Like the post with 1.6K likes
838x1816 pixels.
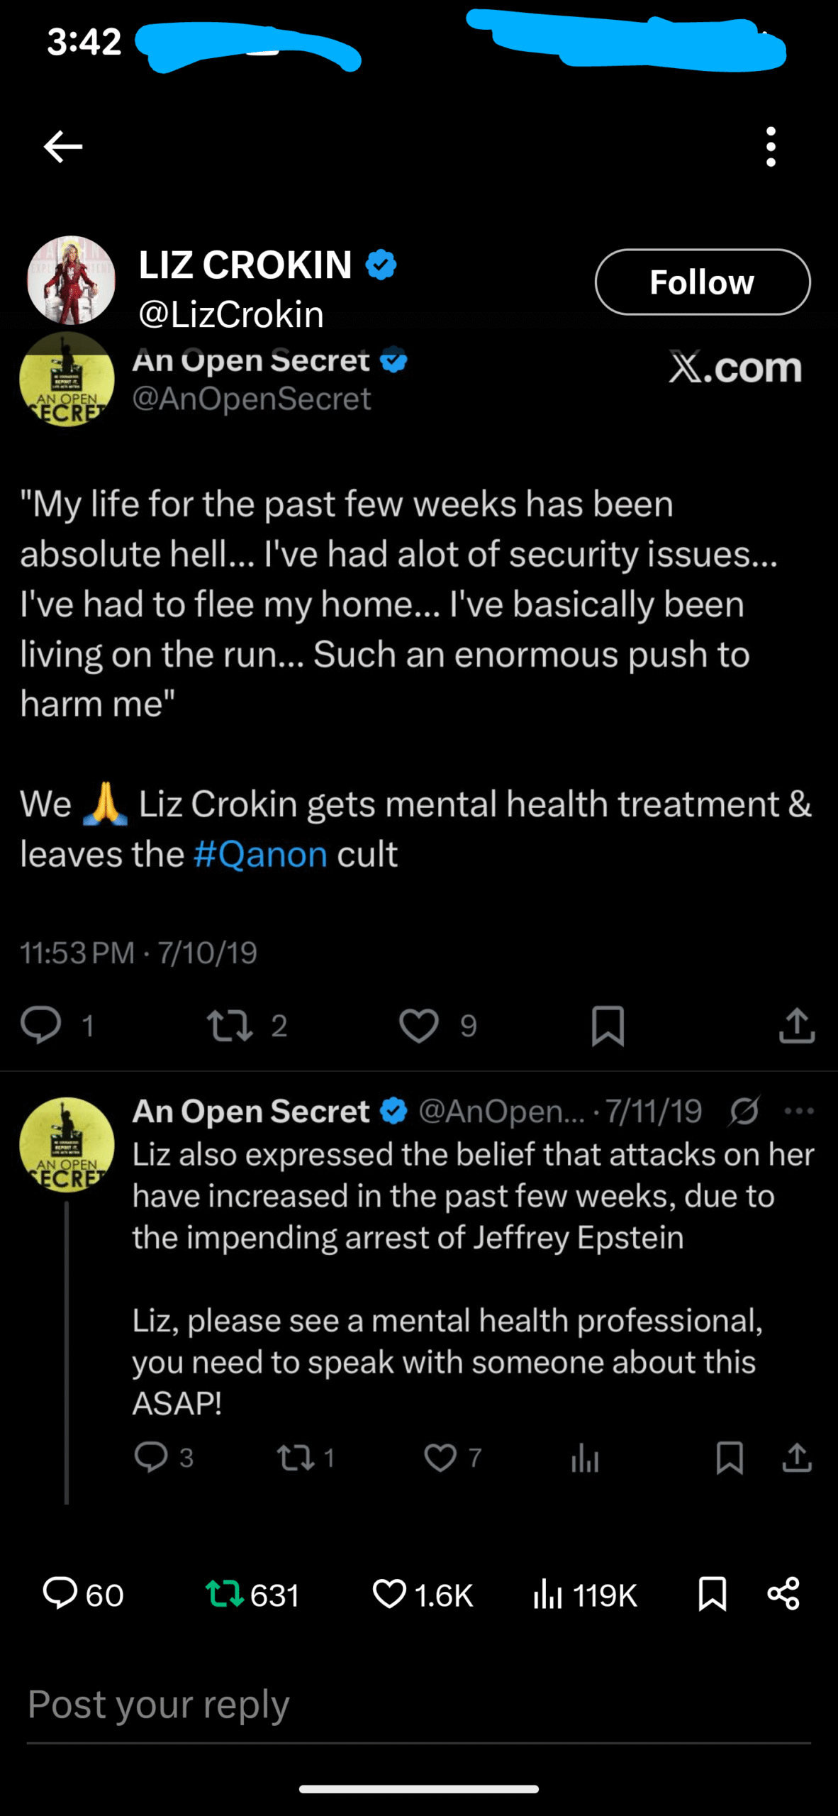(x=389, y=1594)
